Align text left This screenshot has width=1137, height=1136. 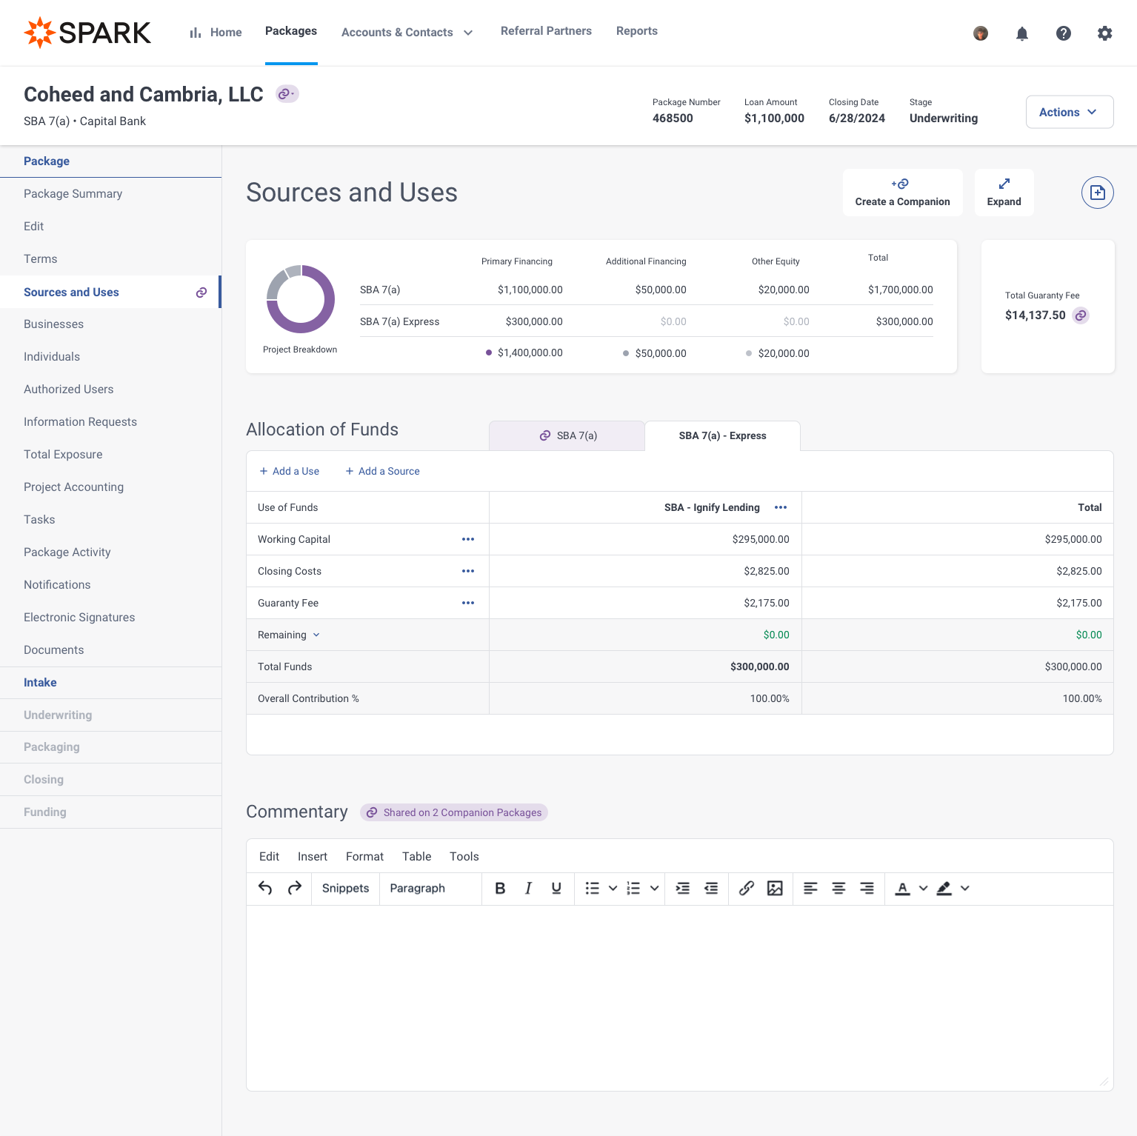[810, 888]
